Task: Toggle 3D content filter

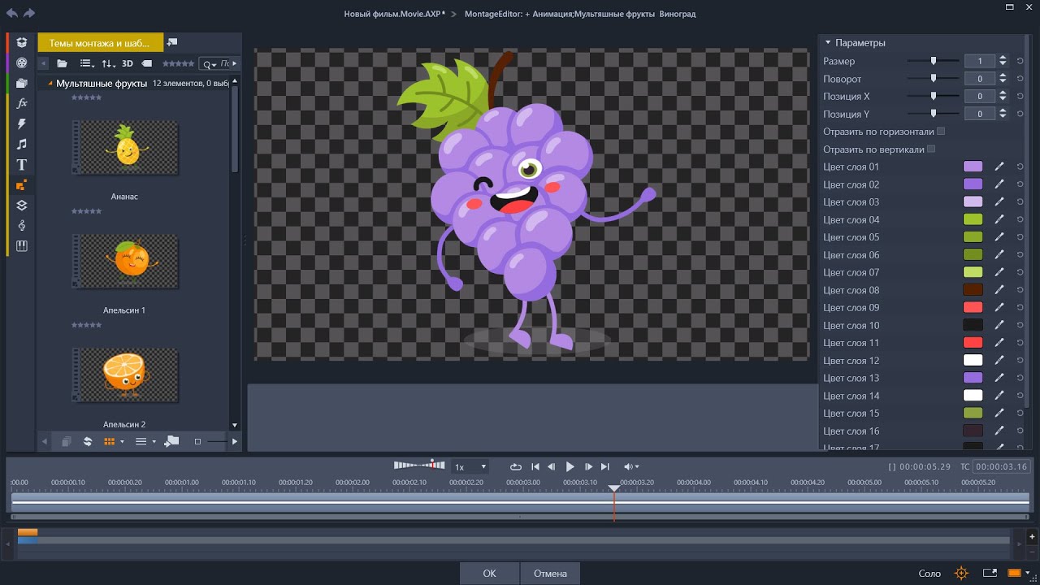Action: tap(128, 63)
